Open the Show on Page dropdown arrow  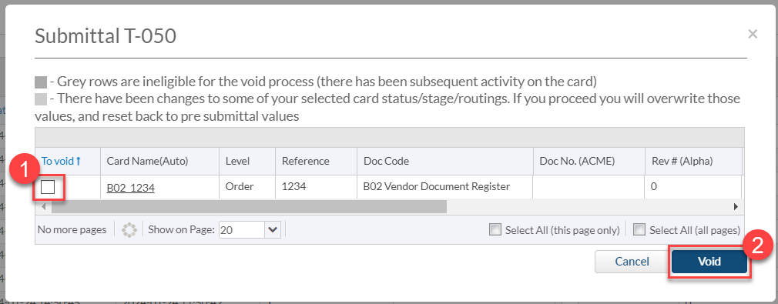[x=273, y=229]
